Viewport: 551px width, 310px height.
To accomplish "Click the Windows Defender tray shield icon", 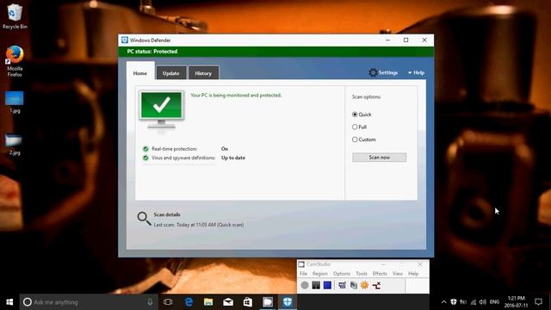I will tap(454, 302).
